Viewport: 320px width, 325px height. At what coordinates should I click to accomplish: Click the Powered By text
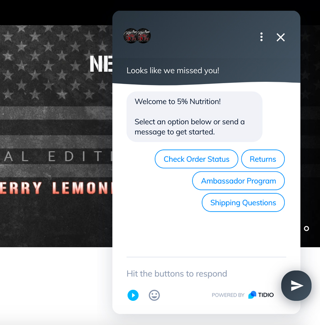pyautogui.click(x=228, y=295)
